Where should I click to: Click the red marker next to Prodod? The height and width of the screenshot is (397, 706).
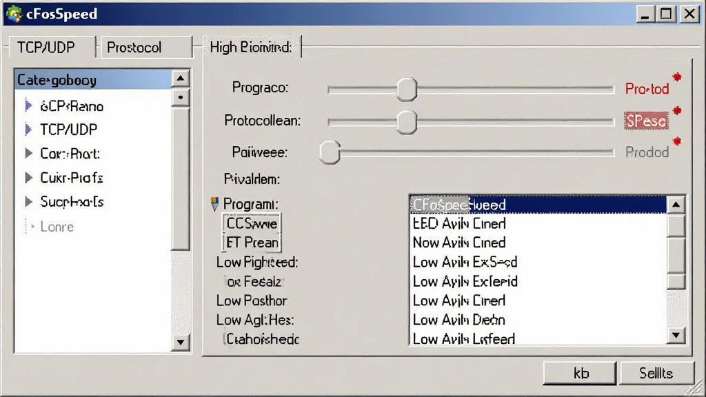pyautogui.click(x=677, y=141)
